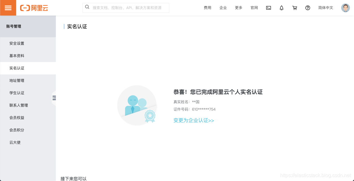Screen dimensions: 354x181
Task: Click the user avatar
Action: click(x=345, y=8)
